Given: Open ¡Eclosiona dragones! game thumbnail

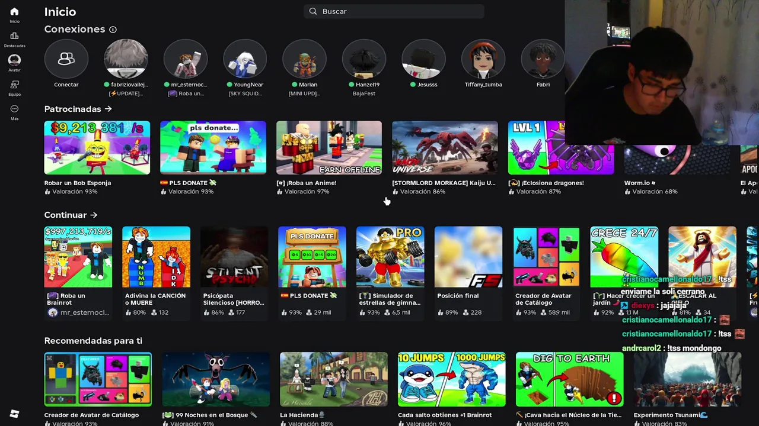Looking at the screenshot, I should tap(561, 147).
